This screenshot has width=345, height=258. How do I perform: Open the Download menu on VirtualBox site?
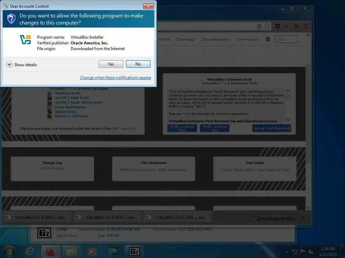[185, 39]
